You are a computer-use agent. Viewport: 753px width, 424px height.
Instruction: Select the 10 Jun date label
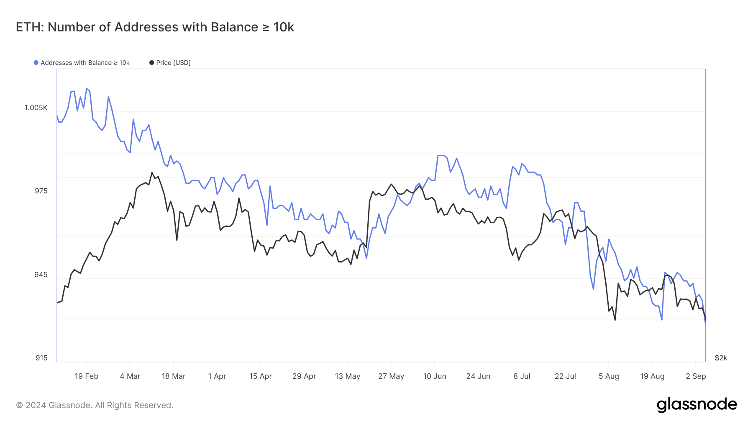pos(435,376)
